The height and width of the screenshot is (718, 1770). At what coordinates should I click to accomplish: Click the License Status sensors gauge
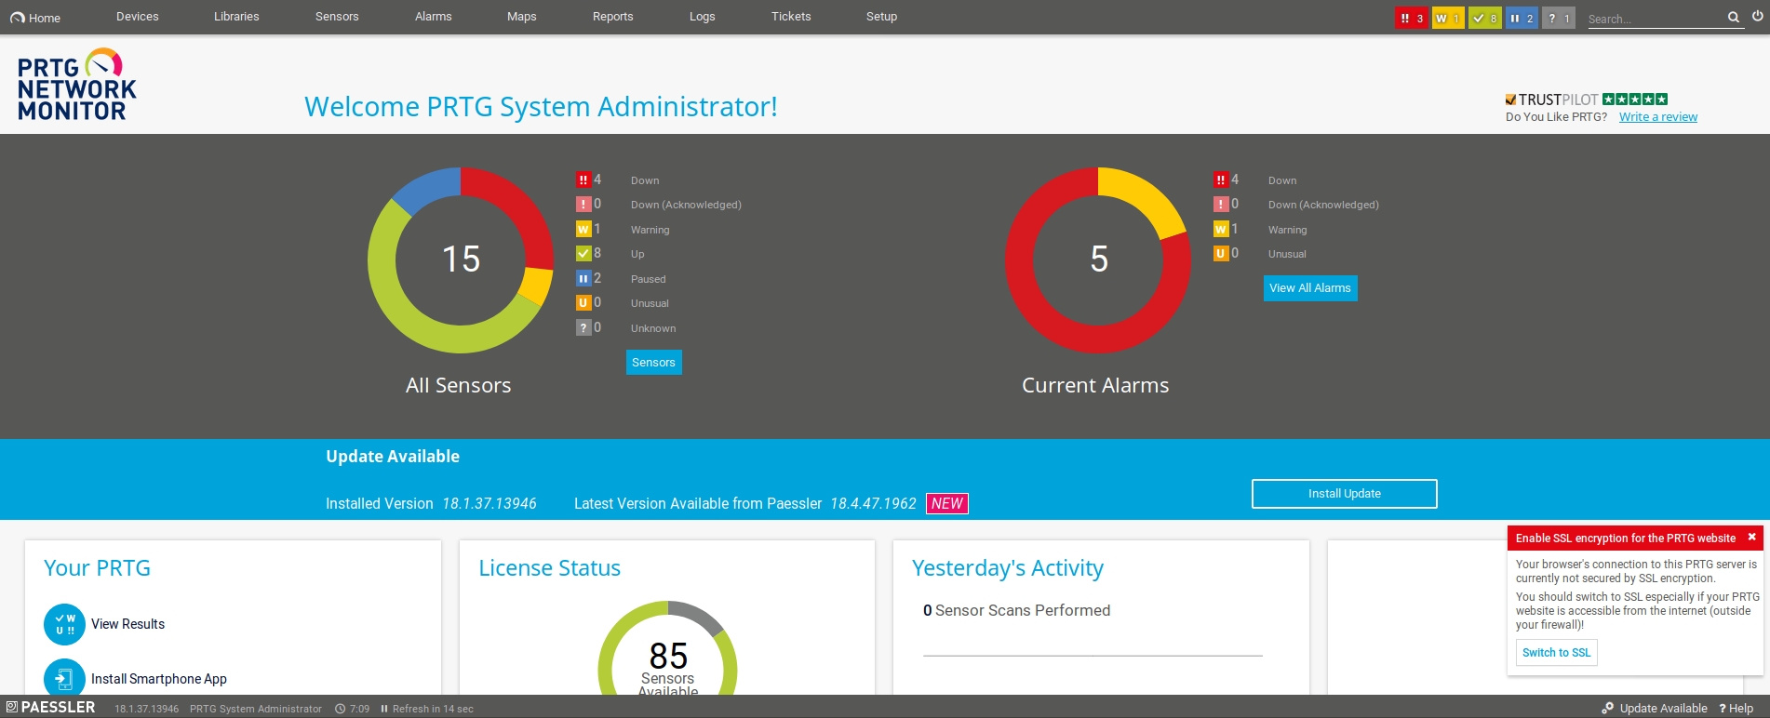click(x=668, y=649)
